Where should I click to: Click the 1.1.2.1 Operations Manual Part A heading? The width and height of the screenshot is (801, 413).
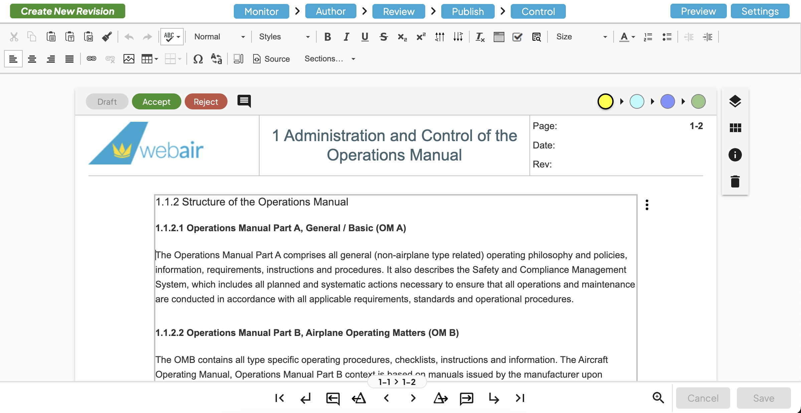pyautogui.click(x=281, y=228)
